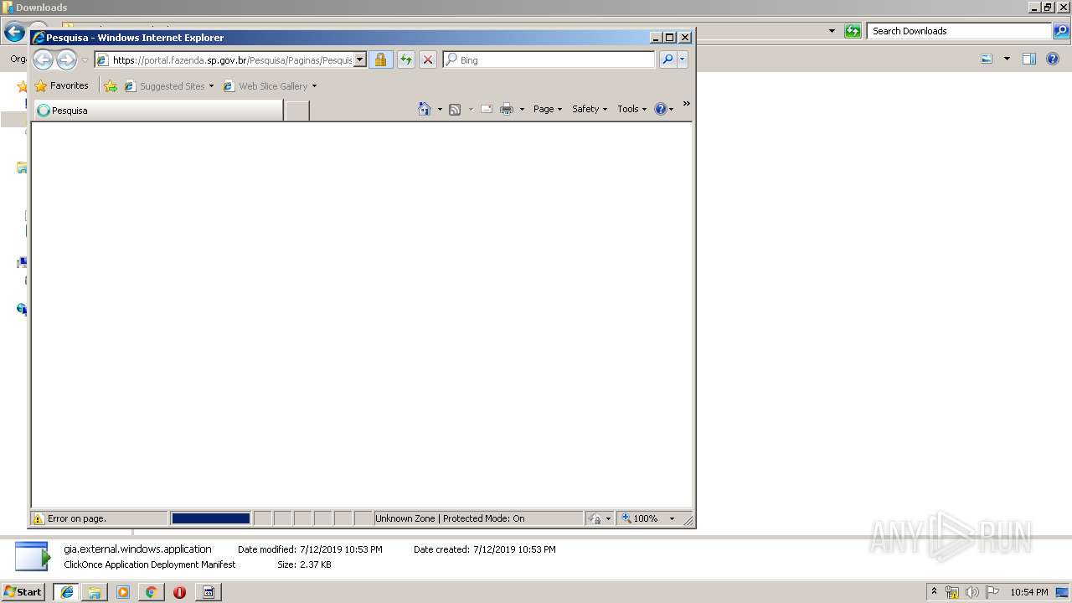
Task: Open the status bar privacy lock icon
Action: coord(595,518)
